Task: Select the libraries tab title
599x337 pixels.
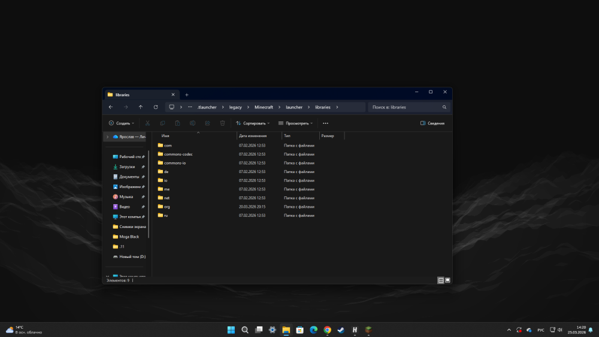Action: [x=123, y=95]
